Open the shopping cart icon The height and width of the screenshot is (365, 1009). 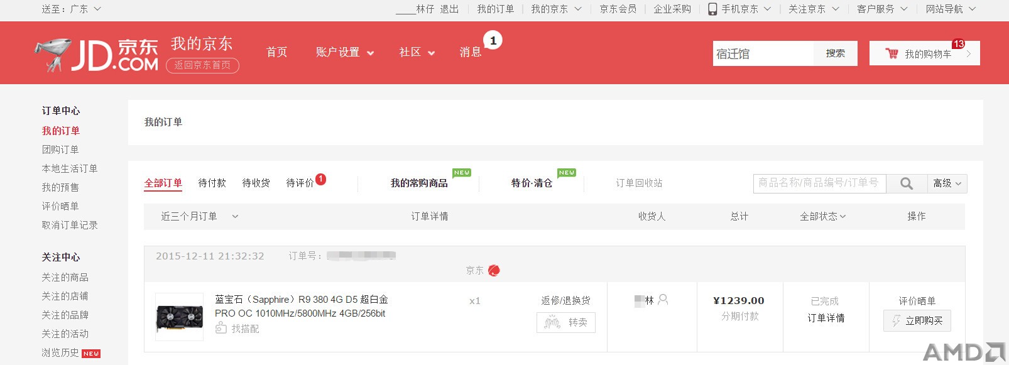(x=892, y=53)
